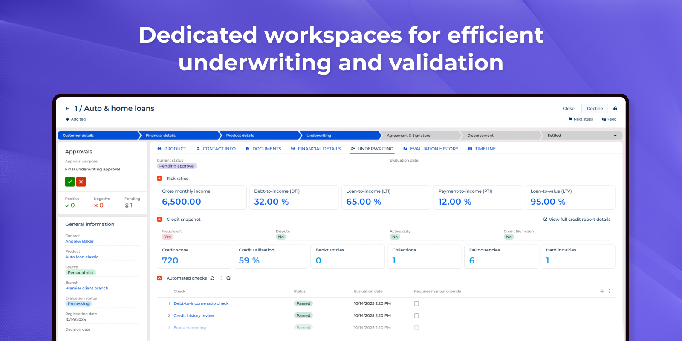Add a new check with plus icon
682x341 pixels.
point(602,291)
